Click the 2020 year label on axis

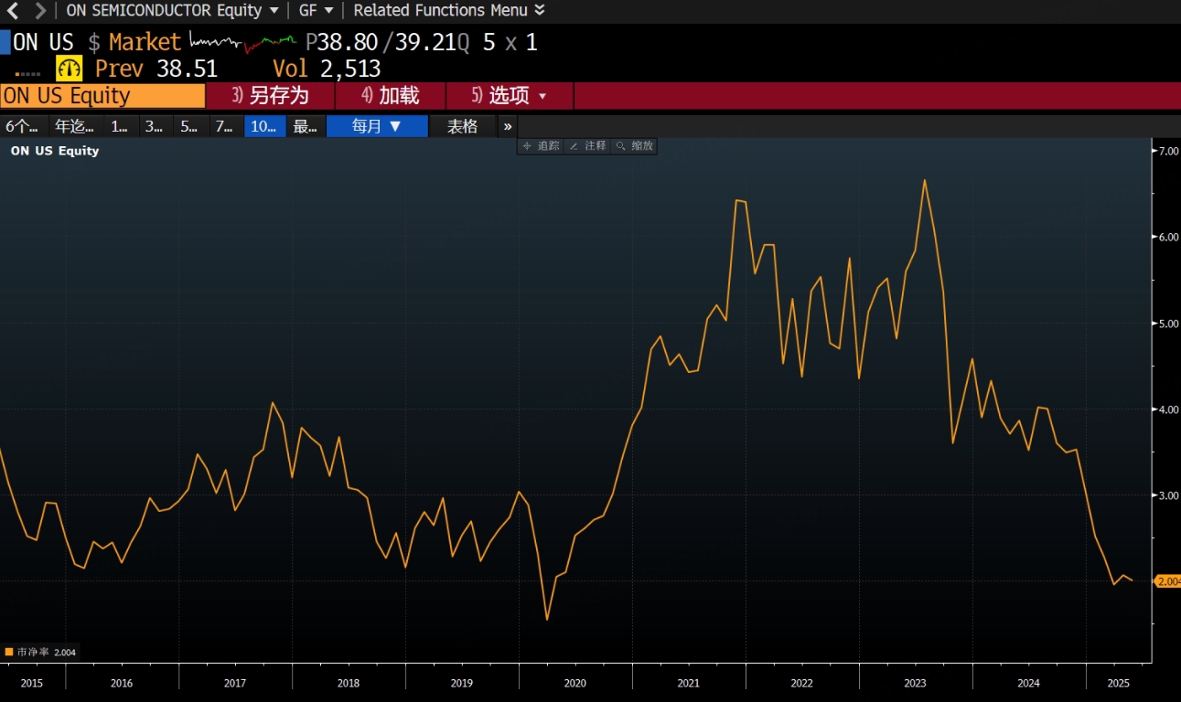pyautogui.click(x=574, y=683)
